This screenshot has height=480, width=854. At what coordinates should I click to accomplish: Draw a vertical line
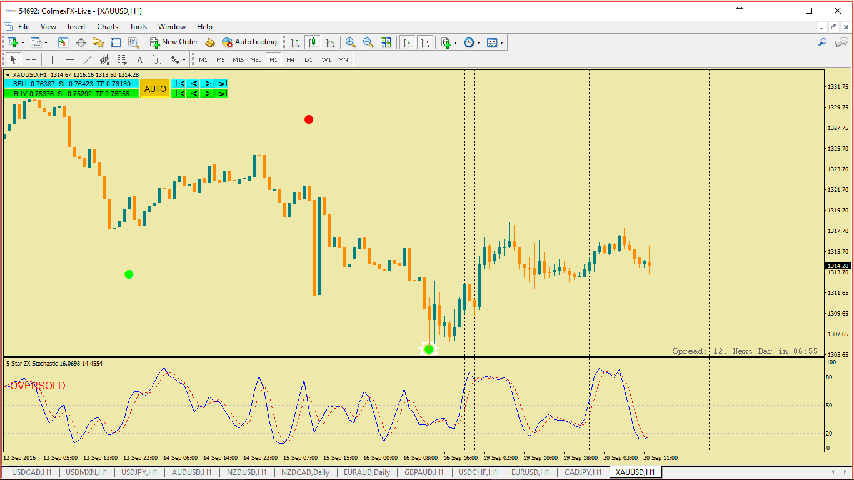pos(52,60)
